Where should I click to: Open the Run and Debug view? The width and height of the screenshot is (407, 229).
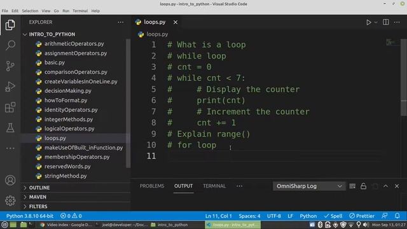[x=10, y=87]
